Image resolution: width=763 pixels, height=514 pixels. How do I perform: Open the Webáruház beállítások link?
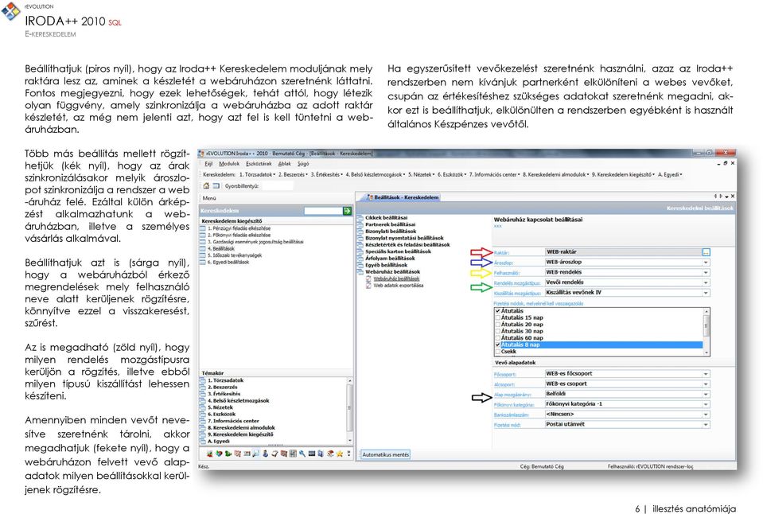tap(396, 279)
